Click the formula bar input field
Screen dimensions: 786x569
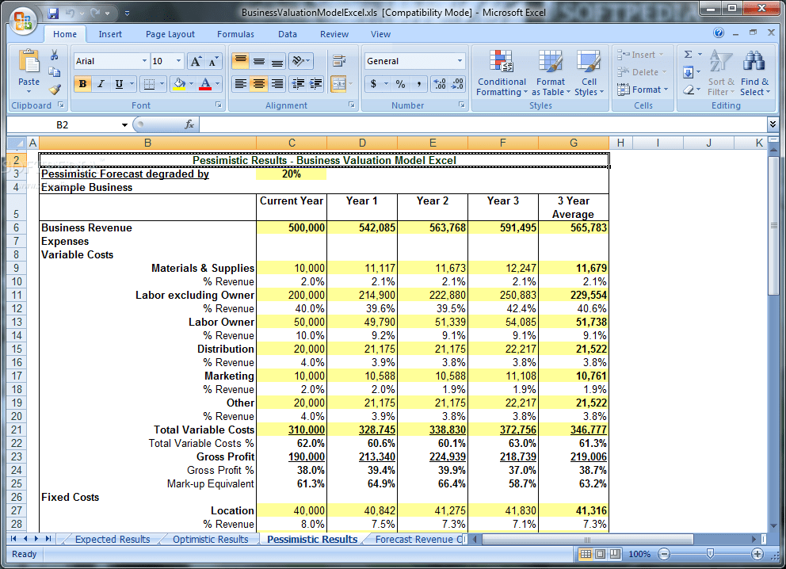click(x=481, y=125)
